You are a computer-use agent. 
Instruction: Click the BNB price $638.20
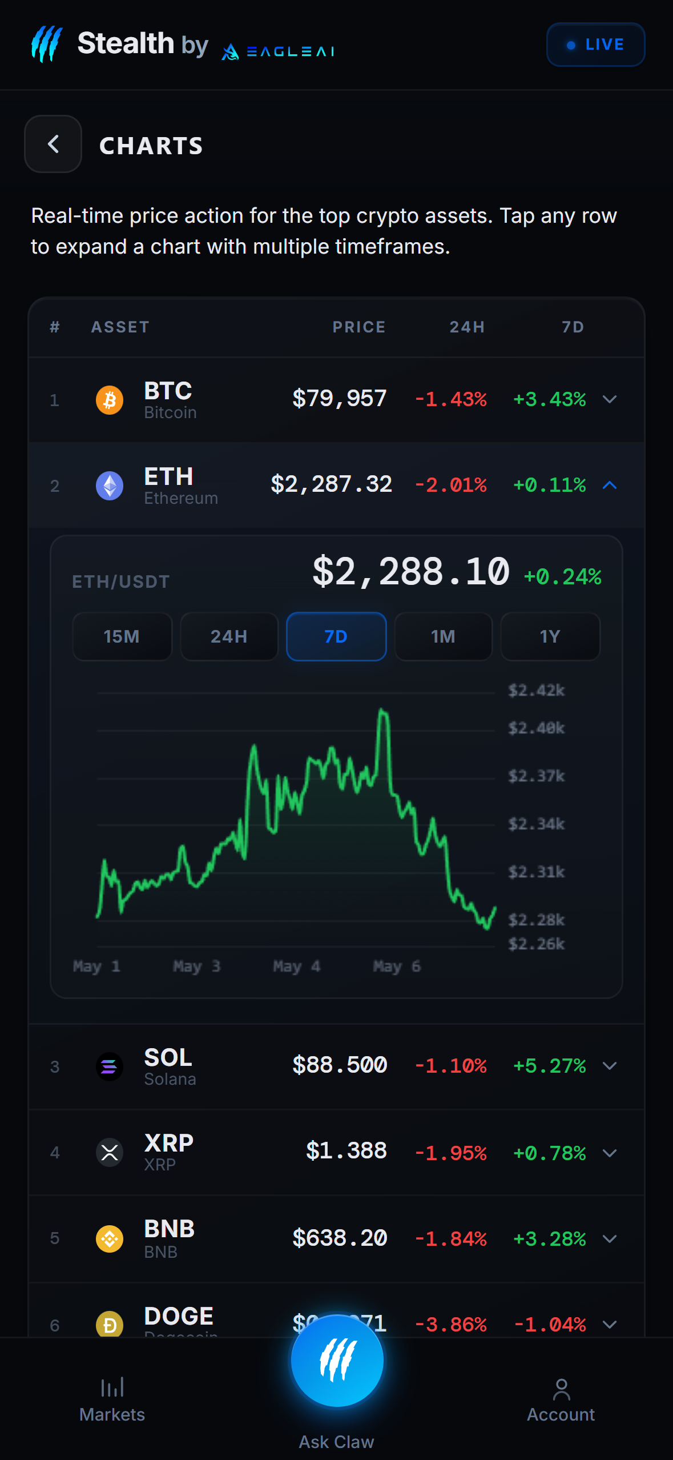pyautogui.click(x=340, y=1238)
